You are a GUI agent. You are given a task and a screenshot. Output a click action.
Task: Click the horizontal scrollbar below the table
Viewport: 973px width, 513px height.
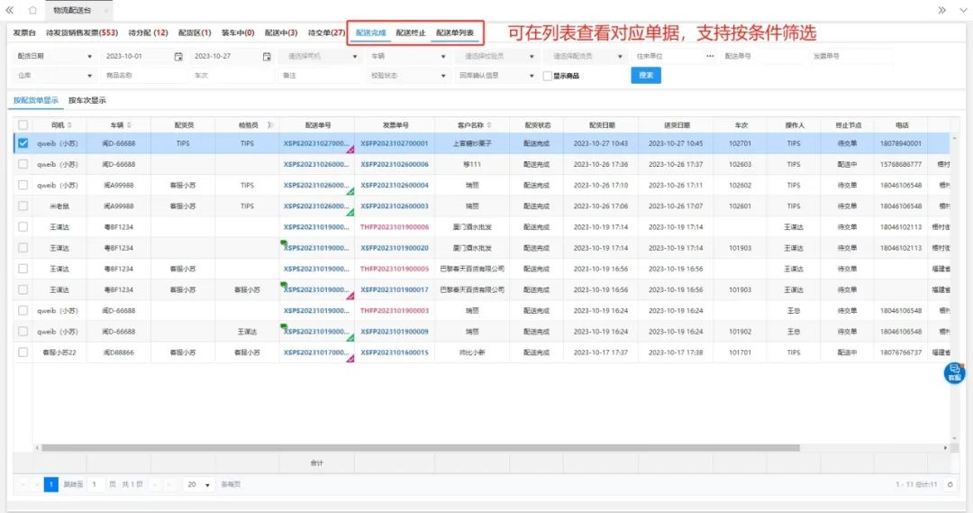point(416,448)
